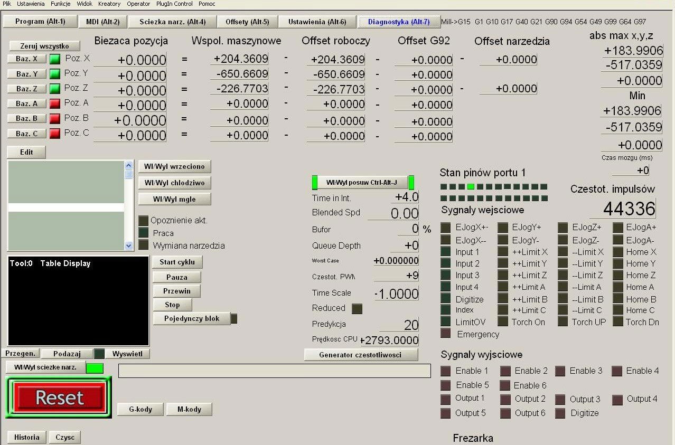The width and height of the screenshot is (675, 445).
Task: Toggle jog with Wl/Wyl posuw Ctrl-Alt-J
Action: pos(363,183)
